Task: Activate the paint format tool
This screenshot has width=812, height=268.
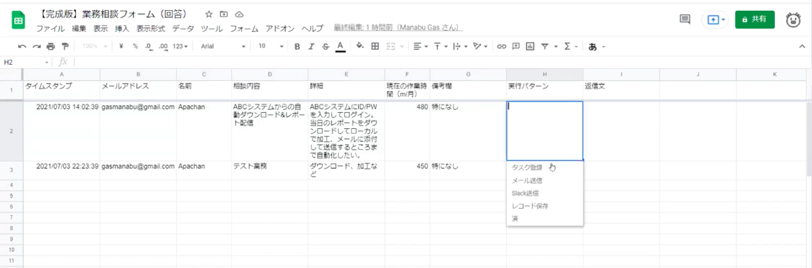Action: tap(65, 47)
